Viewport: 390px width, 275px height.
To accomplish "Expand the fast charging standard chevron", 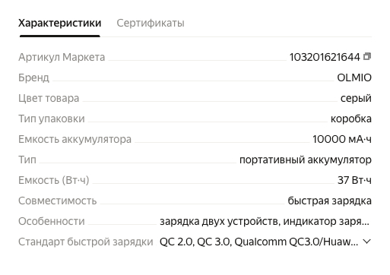I will (366, 242).
